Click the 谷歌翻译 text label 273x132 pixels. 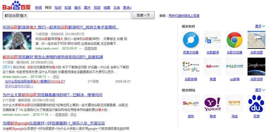click(213, 52)
